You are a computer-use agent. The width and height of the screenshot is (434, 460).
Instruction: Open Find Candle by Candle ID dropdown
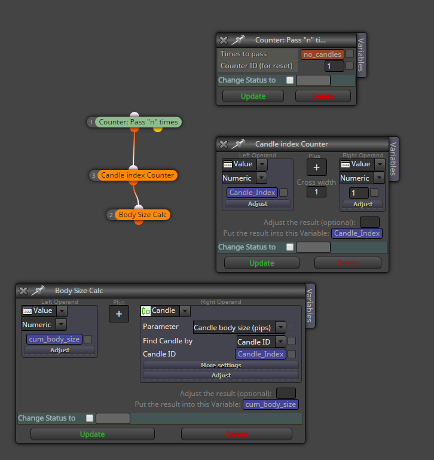tap(261, 342)
